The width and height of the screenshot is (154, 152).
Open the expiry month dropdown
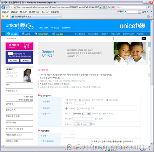(77, 124)
